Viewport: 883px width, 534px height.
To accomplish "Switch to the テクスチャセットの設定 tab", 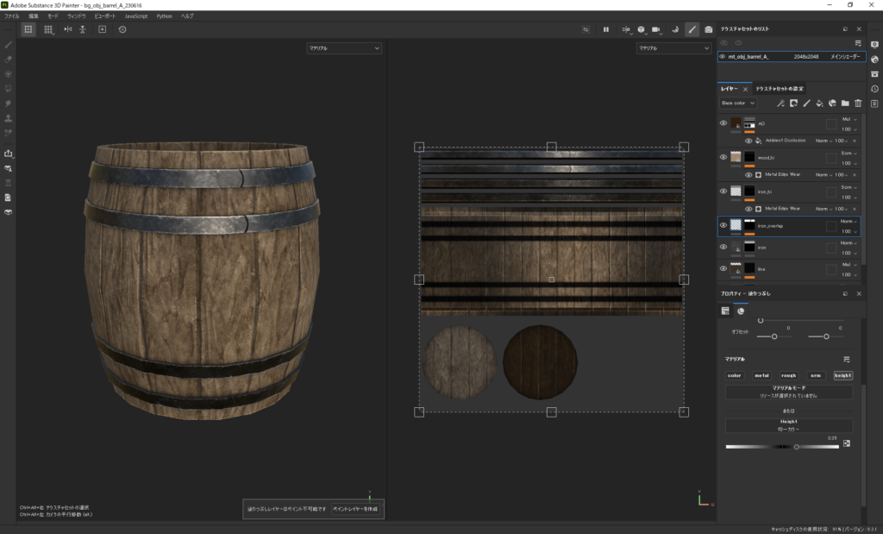I will pos(780,89).
